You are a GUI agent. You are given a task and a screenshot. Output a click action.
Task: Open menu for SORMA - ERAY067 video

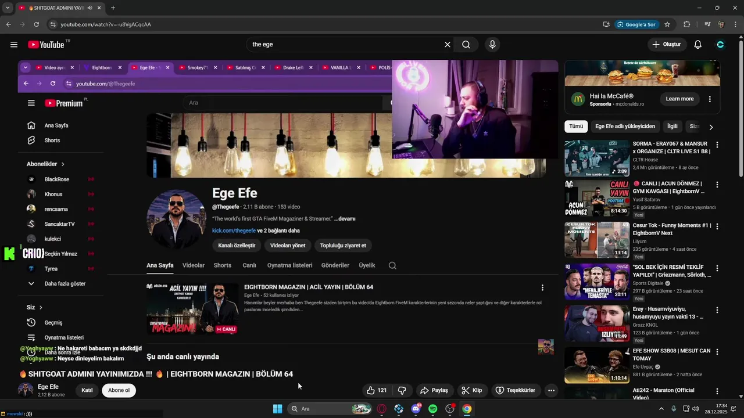pos(717,145)
